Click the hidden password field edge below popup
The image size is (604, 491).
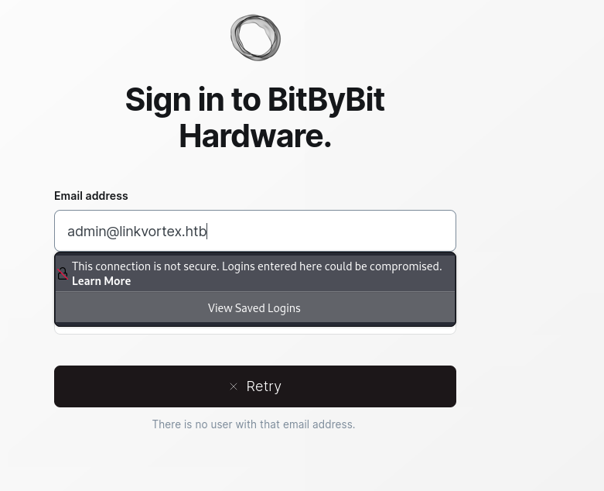[x=255, y=331]
